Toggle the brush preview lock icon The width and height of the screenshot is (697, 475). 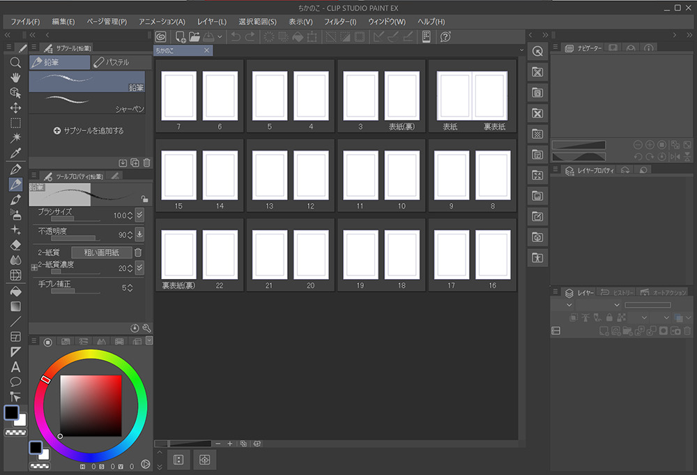coord(144,198)
